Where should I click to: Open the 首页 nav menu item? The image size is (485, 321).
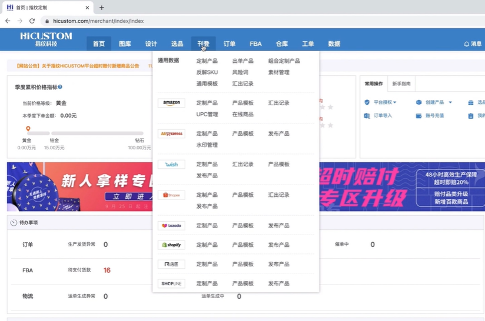(x=99, y=44)
